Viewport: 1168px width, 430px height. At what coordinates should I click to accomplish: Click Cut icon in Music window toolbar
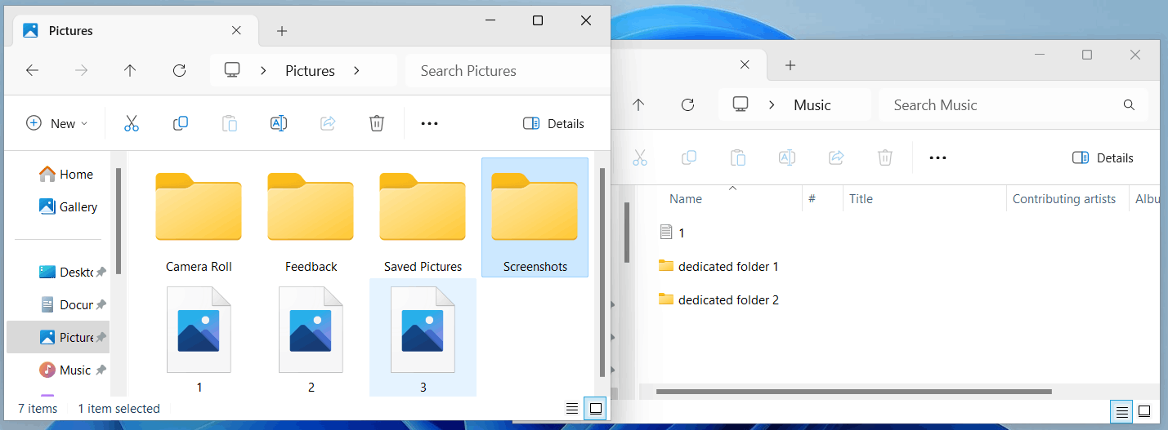640,157
